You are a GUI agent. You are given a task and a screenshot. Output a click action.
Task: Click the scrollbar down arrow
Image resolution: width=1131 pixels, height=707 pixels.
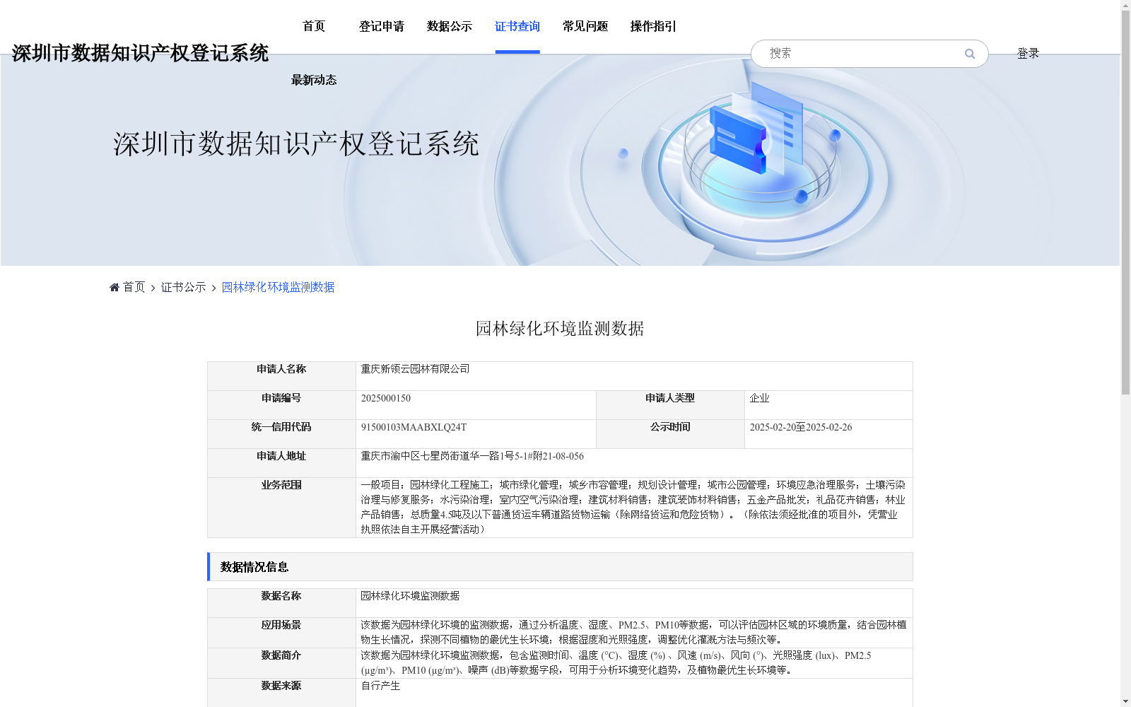pyautogui.click(x=1125, y=701)
